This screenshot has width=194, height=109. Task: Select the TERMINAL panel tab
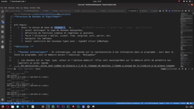pos(38,69)
